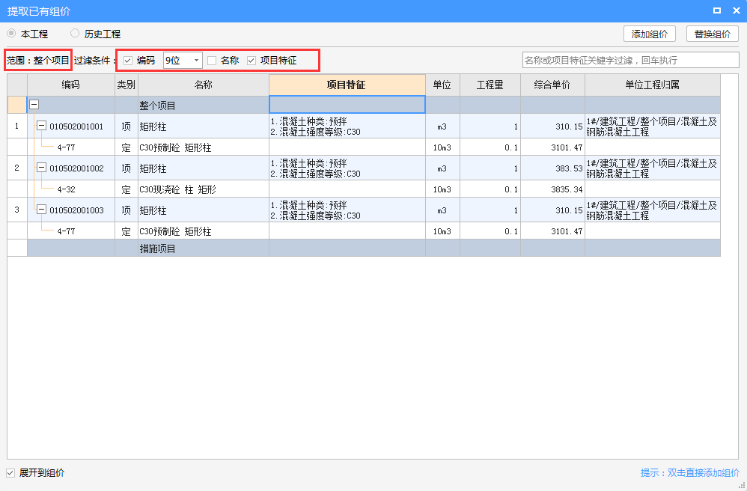Minimize the 提取已有组价 dialog
This screenshot has height=491, width=747.
pos(718,10)
